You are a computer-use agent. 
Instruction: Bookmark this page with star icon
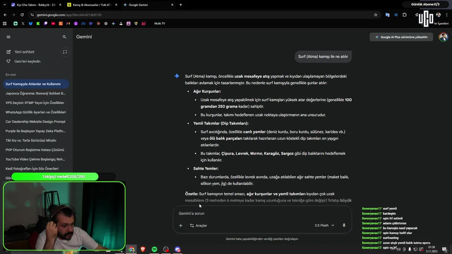pyautogui.click(x=376, y=15)
